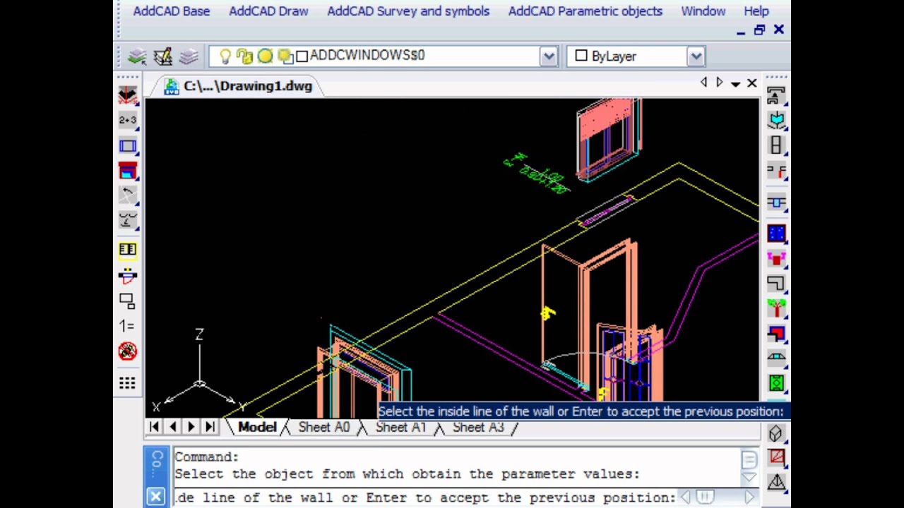Expand the ADDCWINDOWS$0 layer dropdown
Image resolution: width=904 pixels, height=508 pixels.
pos(549,56)
